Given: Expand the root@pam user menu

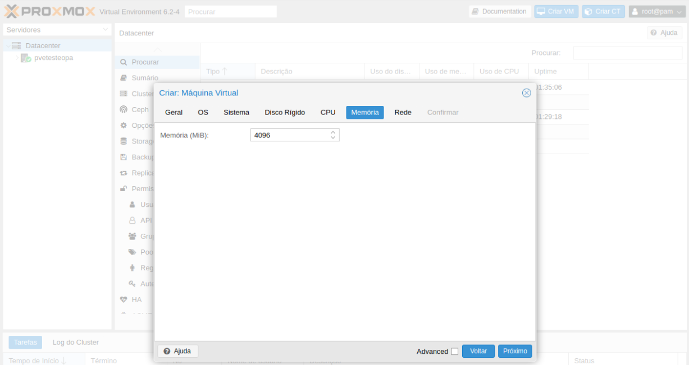Looking at the screenshot, I should click(656, 11).
